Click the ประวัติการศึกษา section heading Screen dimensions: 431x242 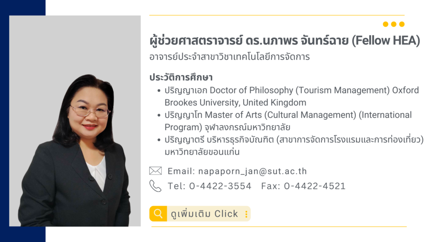181,77
